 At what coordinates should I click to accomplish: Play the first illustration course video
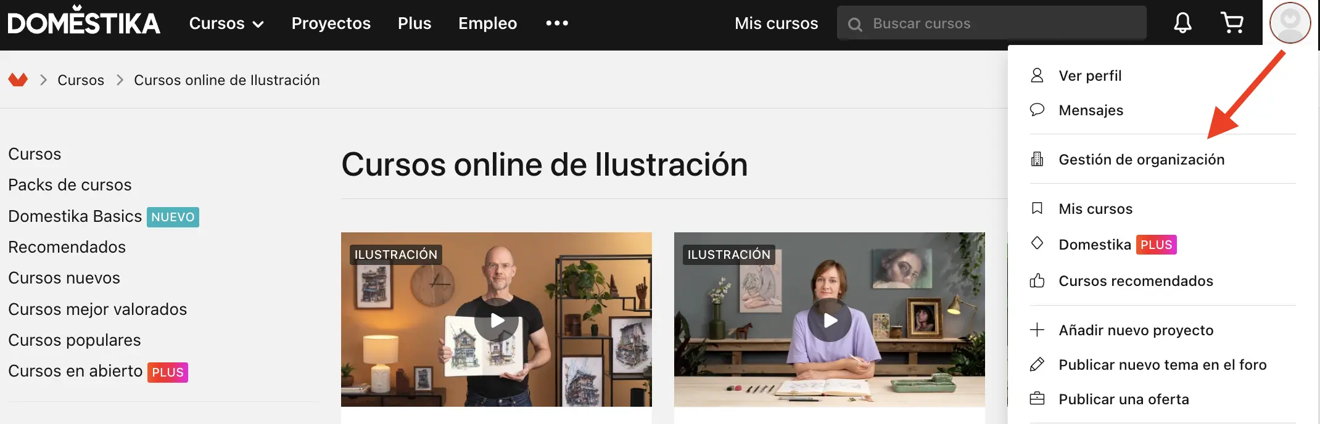(497, 320)
